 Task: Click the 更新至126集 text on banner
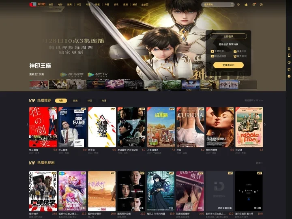point(36,74)
